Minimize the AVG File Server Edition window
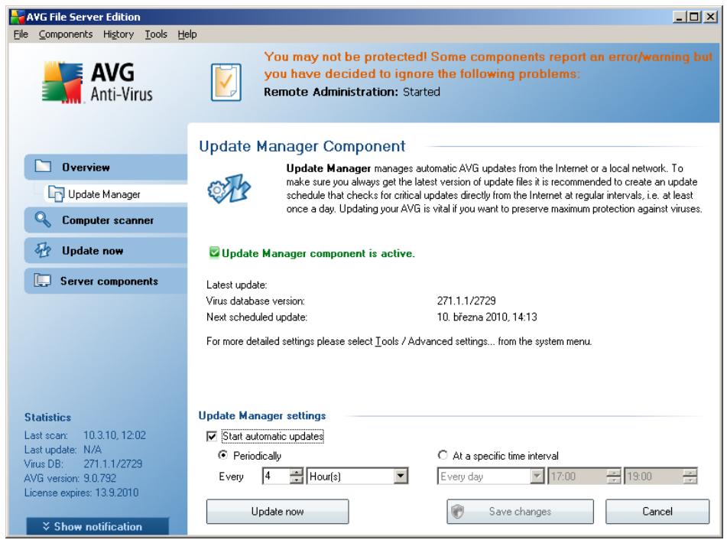Image resolution: width=727 pixels, height=540 pixels. point(680,17)
